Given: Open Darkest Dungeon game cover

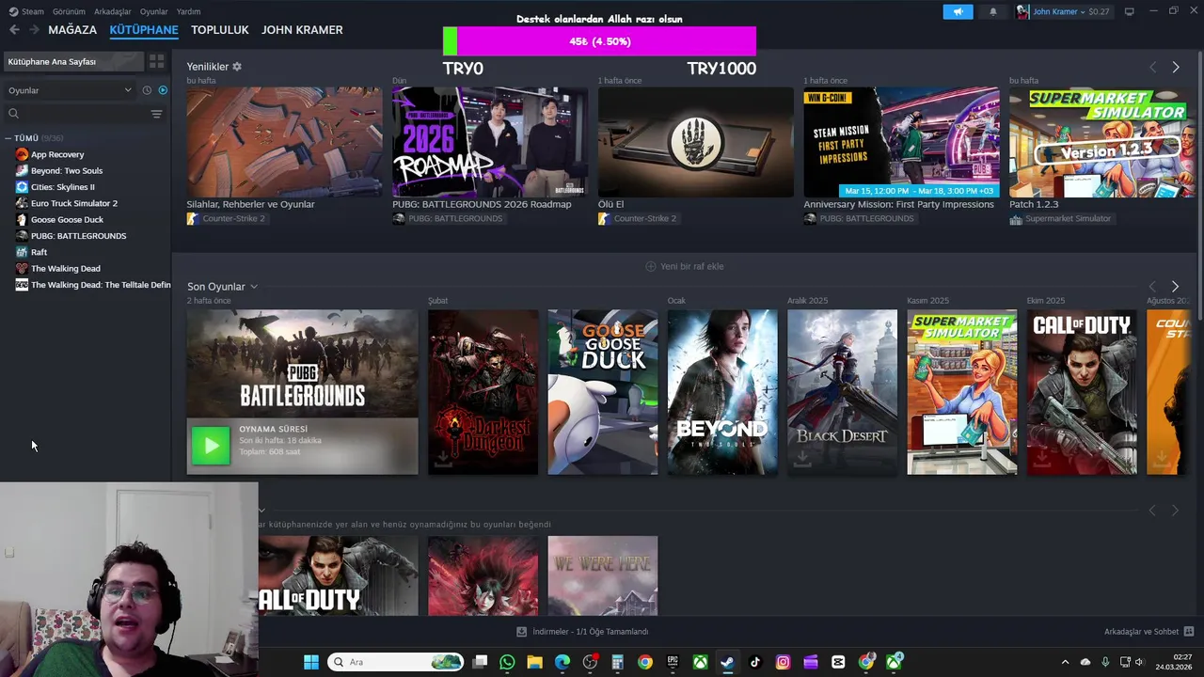Looking at the screenshot, I should [483, 392].
